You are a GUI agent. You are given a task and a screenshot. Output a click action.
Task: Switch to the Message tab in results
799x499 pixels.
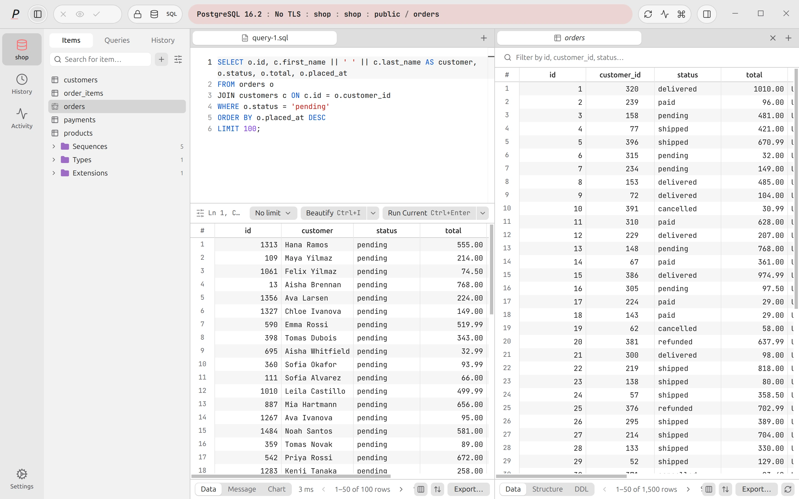tap(242, 489)
